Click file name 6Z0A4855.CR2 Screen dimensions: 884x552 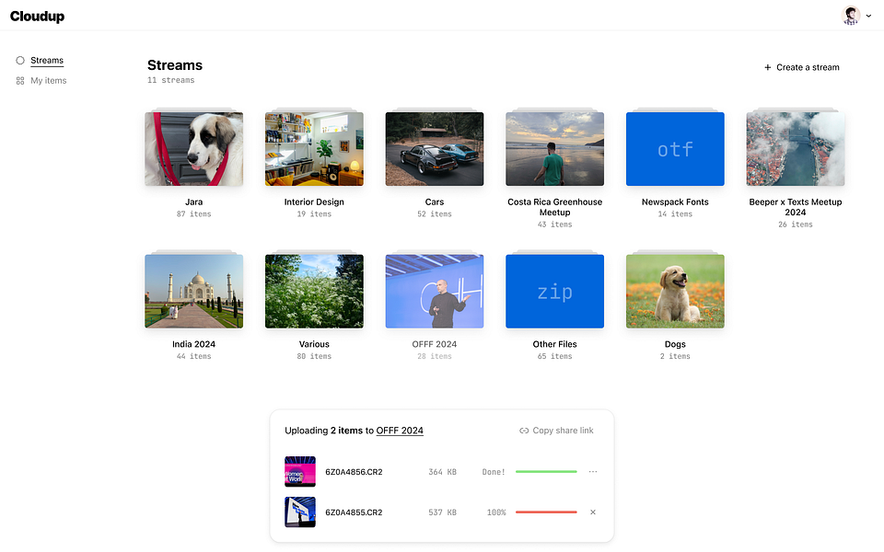coord(354,512)
